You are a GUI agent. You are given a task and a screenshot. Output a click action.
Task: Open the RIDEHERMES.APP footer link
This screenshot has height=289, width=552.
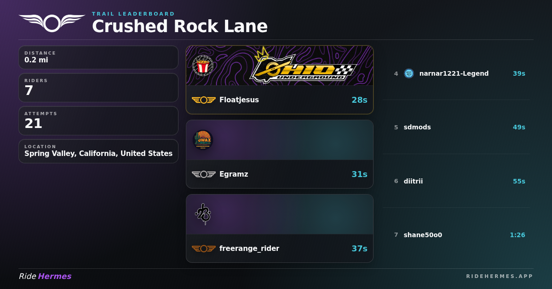point(500,276)
